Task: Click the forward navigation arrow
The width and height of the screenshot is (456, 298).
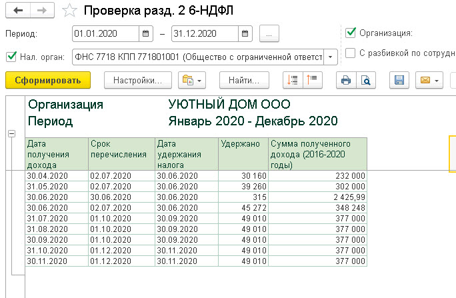Action: (41, 11)
